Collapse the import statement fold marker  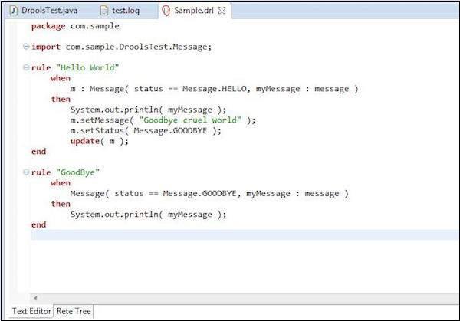click(26, 47)
